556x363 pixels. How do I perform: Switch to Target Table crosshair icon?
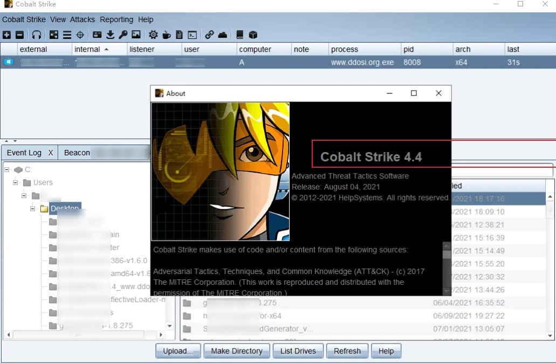coord(80,35)
